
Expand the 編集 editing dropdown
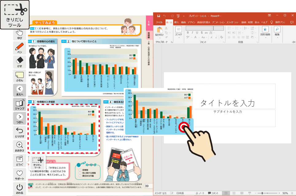(277, 37)
